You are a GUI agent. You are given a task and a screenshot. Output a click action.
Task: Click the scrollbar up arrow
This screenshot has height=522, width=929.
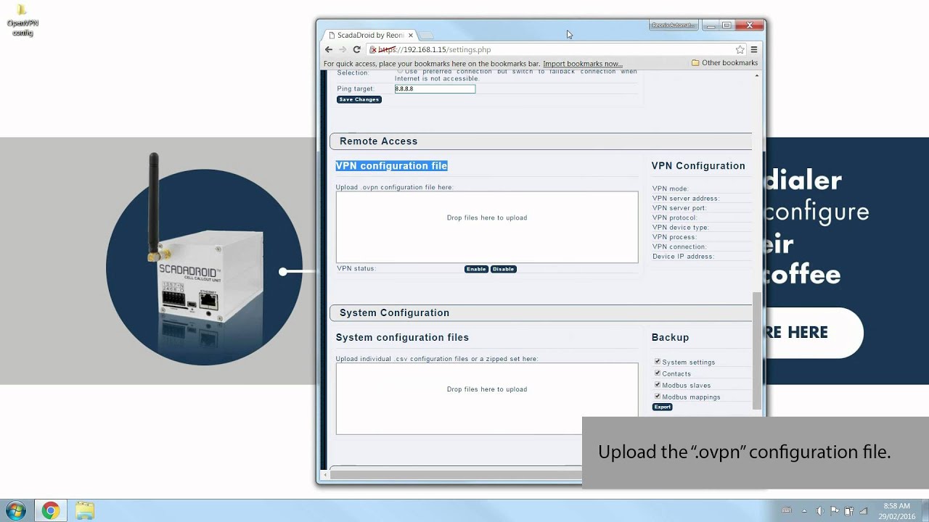[x=758, y=75]
